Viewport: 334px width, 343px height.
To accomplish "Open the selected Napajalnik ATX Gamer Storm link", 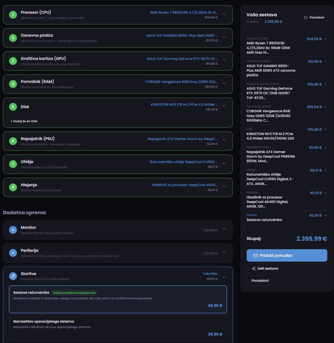I will point(183,139).
